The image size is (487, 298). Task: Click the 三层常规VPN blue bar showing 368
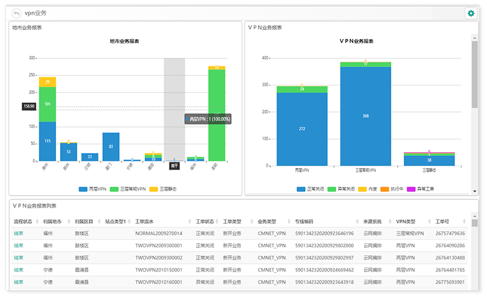tap(365, 116)
